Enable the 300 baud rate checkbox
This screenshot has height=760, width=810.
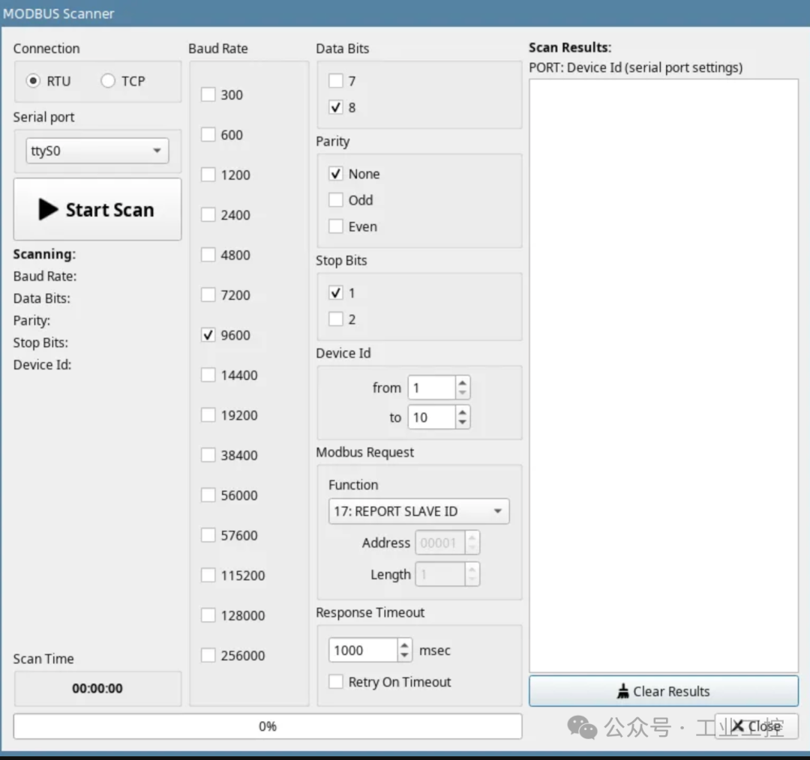click(x=208, y=94)
